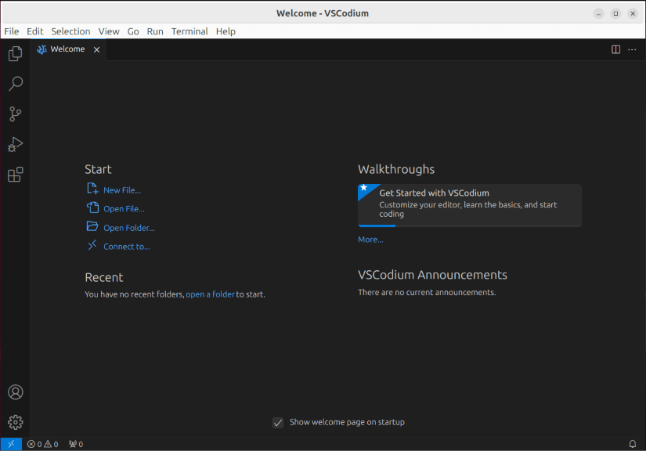Click the New File icon under Start
The height and width of the screenshot is (451, 646).
(92, 189)
